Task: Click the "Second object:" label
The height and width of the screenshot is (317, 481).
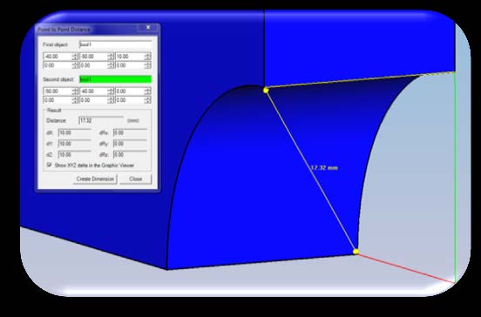Action: click(58, 79)
